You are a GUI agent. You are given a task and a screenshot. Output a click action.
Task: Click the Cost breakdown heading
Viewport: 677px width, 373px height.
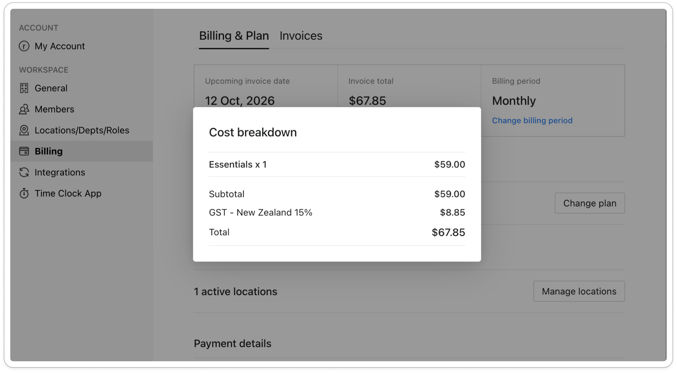(x=253, y=132)
